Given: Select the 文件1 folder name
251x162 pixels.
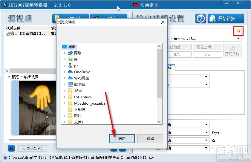Looking at the screenshot, I should click(79, 122).
